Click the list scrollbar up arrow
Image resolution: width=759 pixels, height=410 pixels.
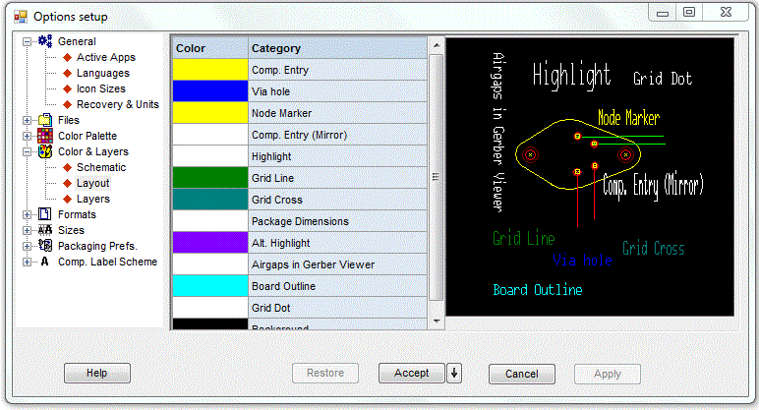[x=437, y=45]
